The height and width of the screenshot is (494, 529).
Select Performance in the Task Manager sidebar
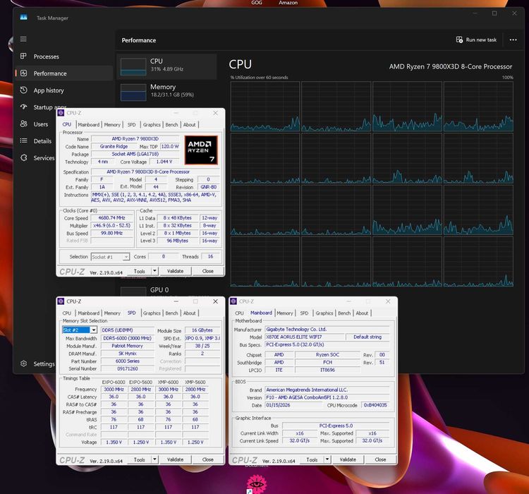63,73
